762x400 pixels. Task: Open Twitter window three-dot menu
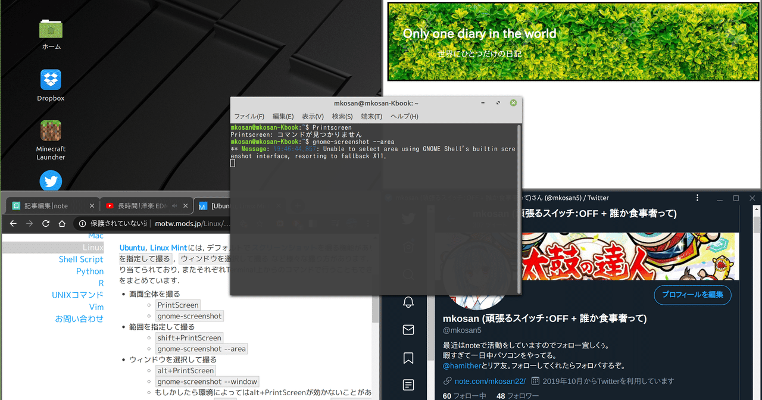pyautogui.click(x=697, y=198)
